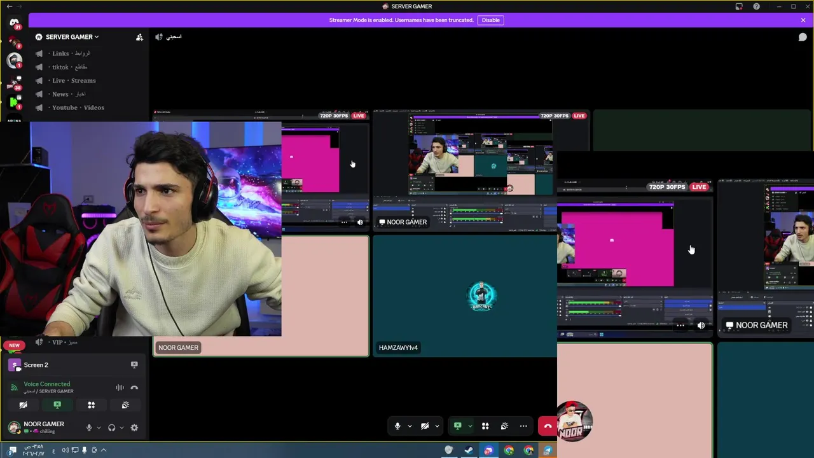814x458 pixels.
Task: Open output device arrow beside user panel headphones
Action: coord(121,428)
